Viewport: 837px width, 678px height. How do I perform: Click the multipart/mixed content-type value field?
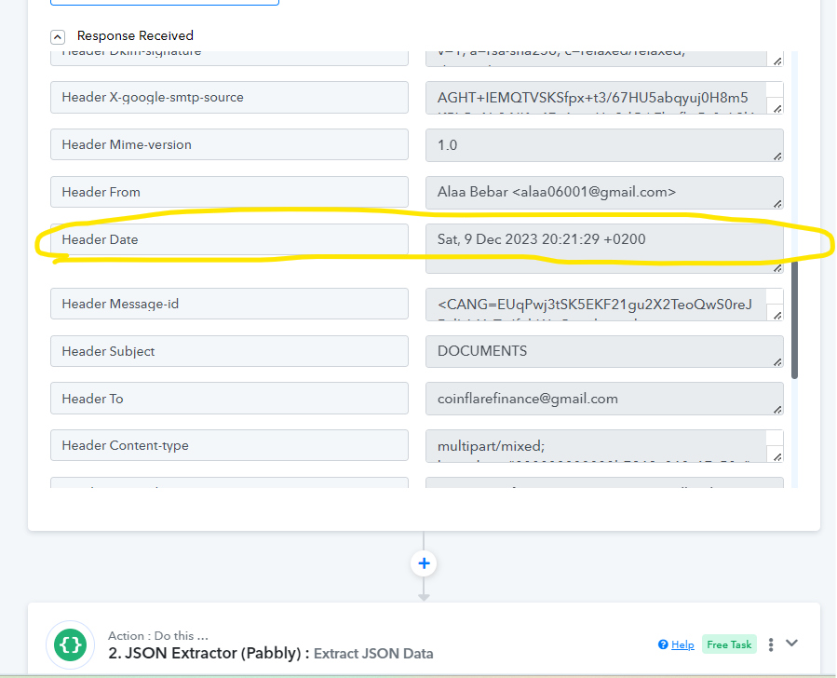pos(604,446)
